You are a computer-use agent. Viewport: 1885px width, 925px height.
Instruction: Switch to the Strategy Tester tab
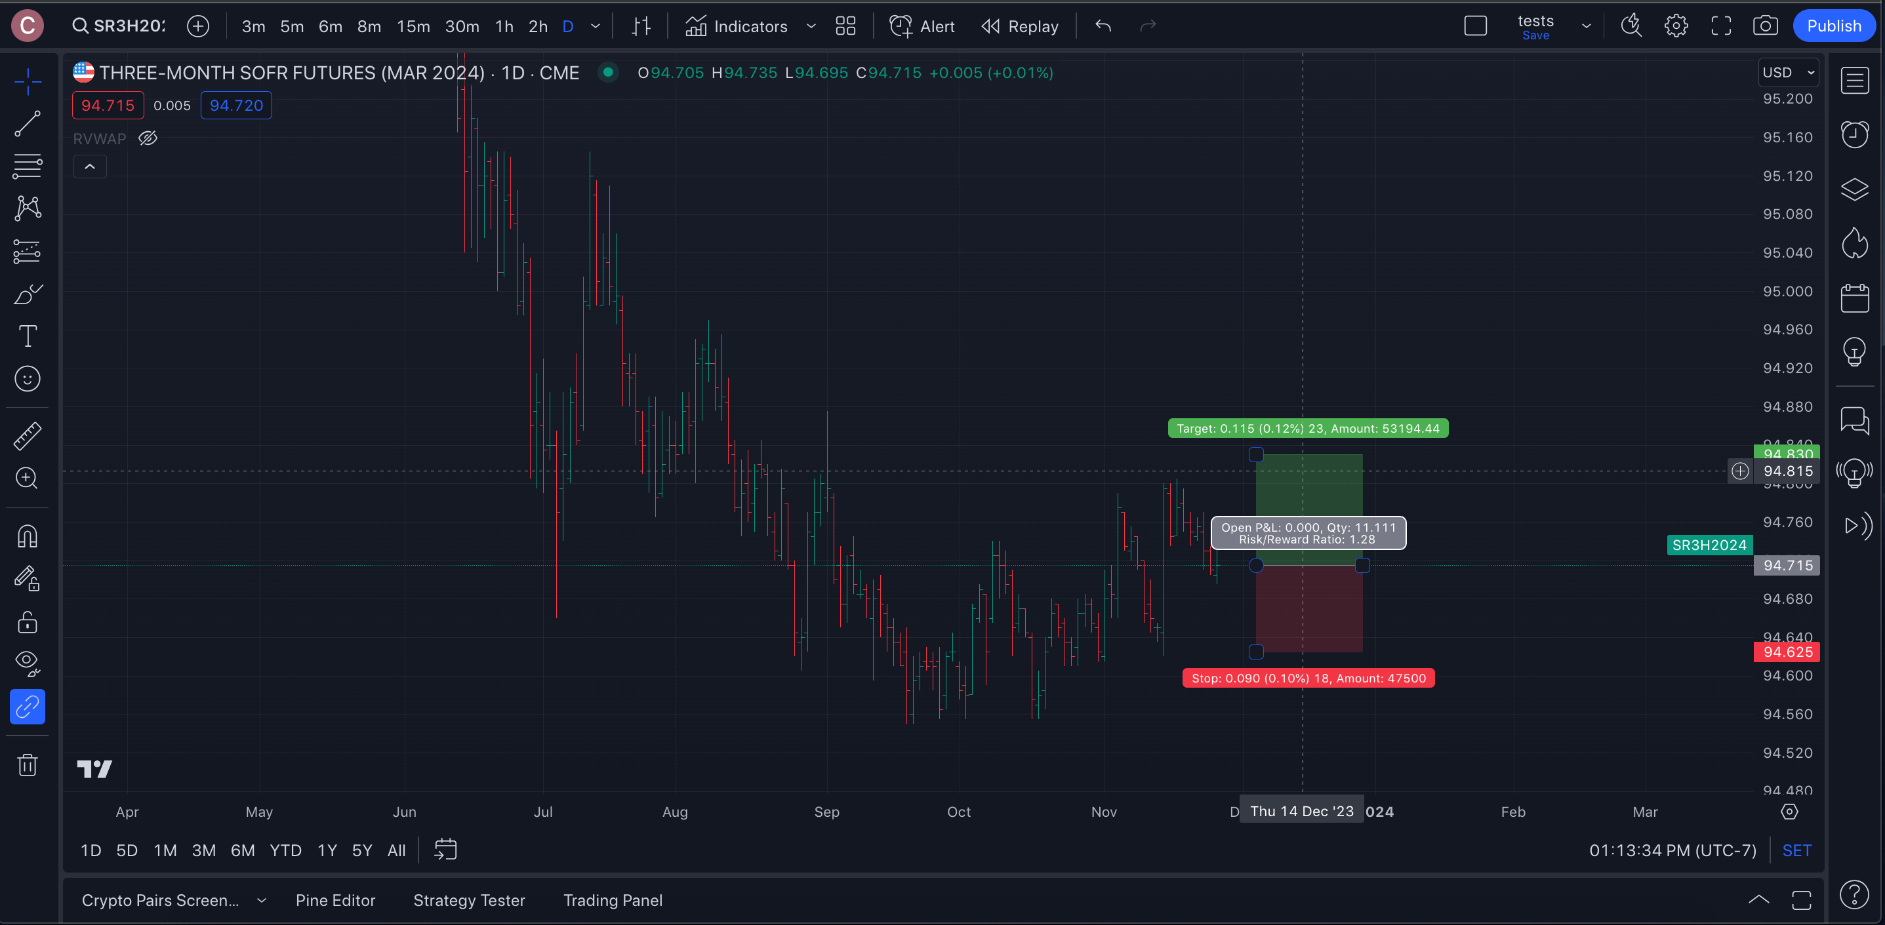tap(469, 900)
